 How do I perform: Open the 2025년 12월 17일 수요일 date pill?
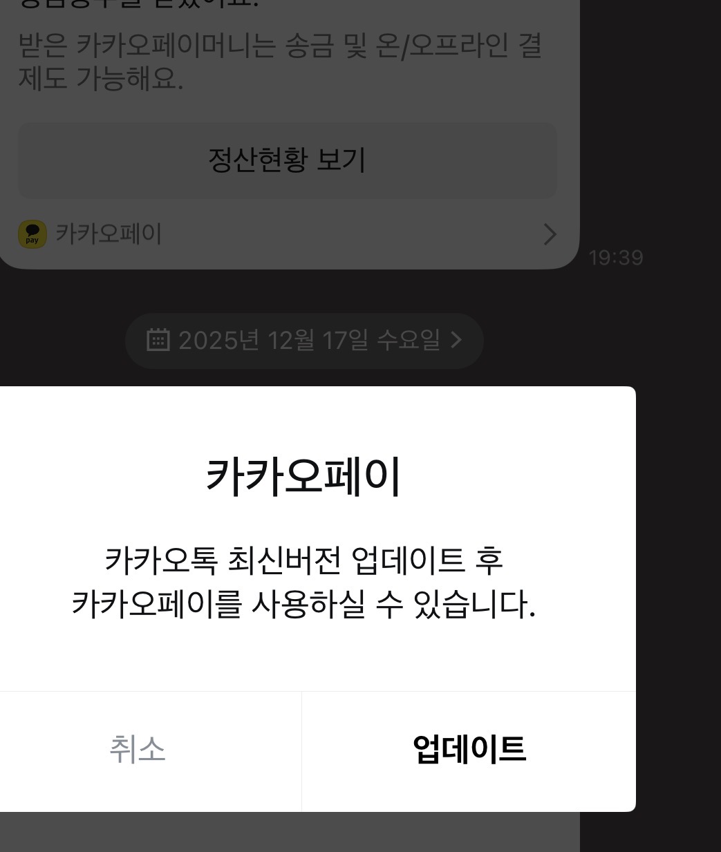coord(304,340)
